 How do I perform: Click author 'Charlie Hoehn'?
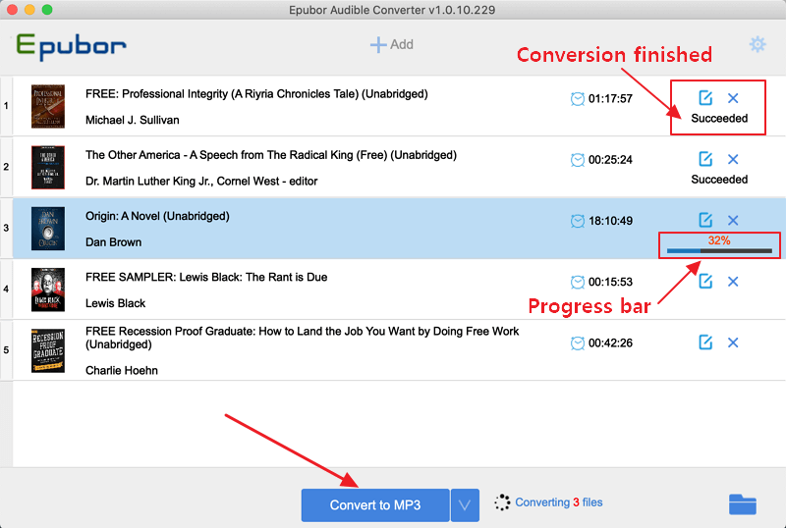122,371
